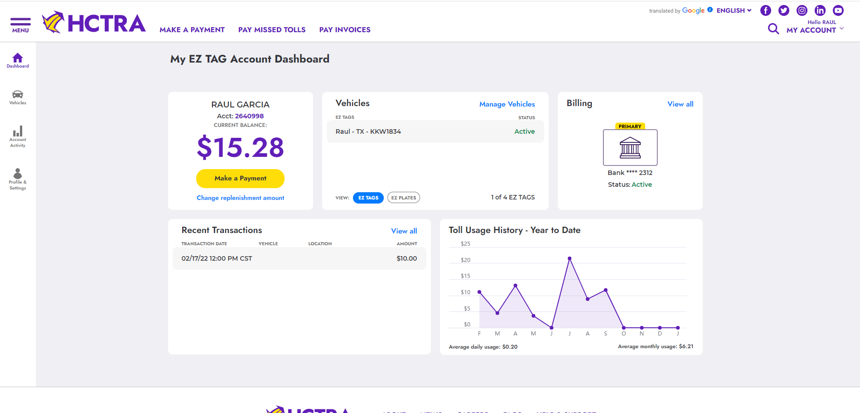
Task: Open Account Activity chart icon in sidebar
Action: 18,131
